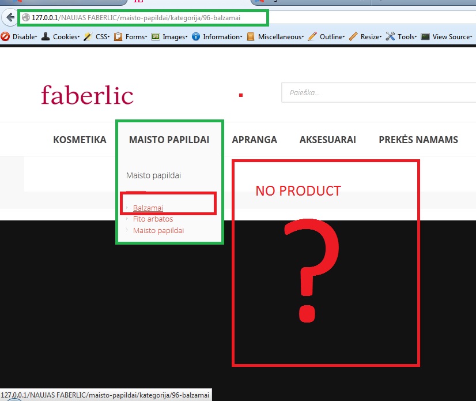Click the Miscellaneous notebook icon
476x401 pixels.
coord(251,37)
